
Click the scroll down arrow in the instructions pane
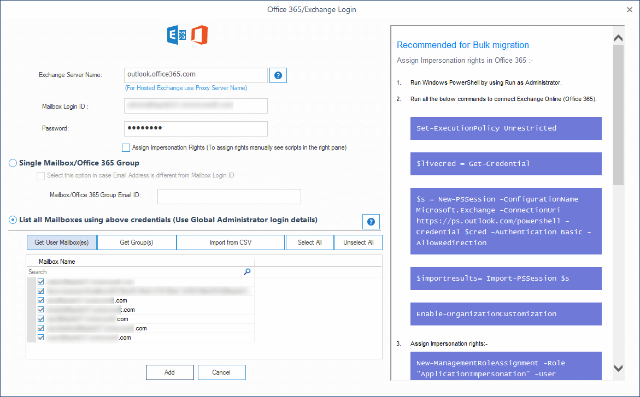point(618,369)
